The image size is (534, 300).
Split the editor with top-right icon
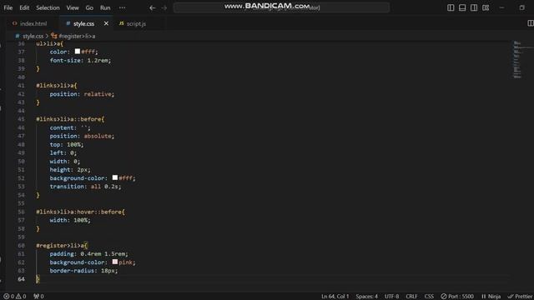pos(531,23)
